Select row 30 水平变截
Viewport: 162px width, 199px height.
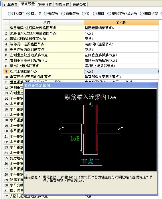[x=16, y=185]
